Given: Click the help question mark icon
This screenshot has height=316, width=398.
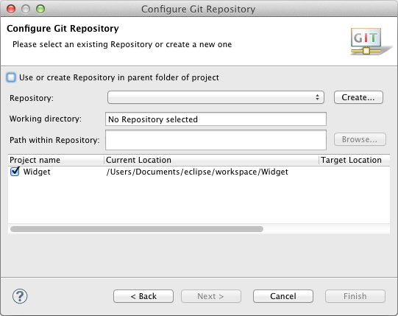Looking at the screenshot, I should pos(20,296).
